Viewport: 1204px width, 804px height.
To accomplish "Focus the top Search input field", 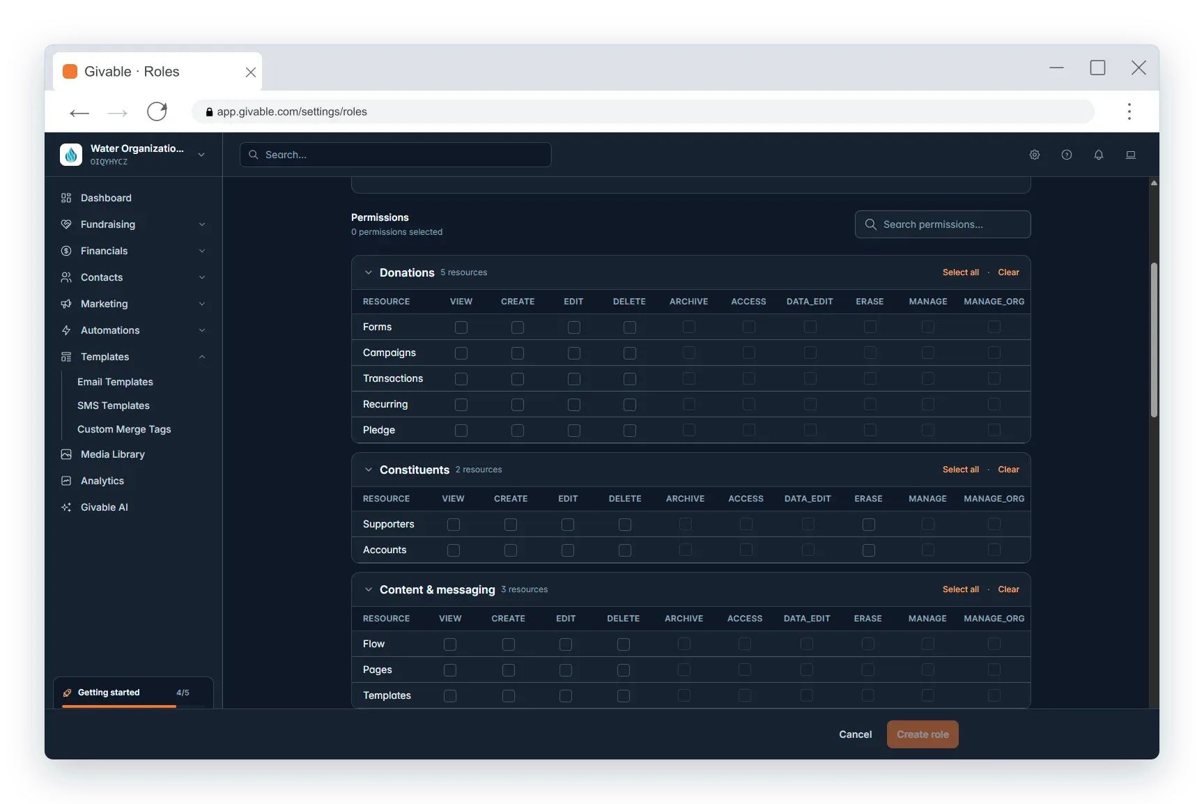I will (396, 155).
